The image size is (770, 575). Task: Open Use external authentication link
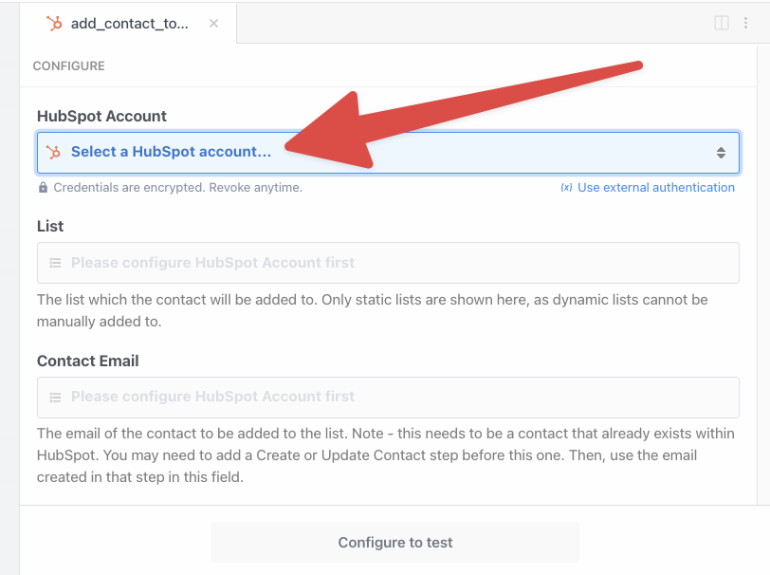point(655,188)
